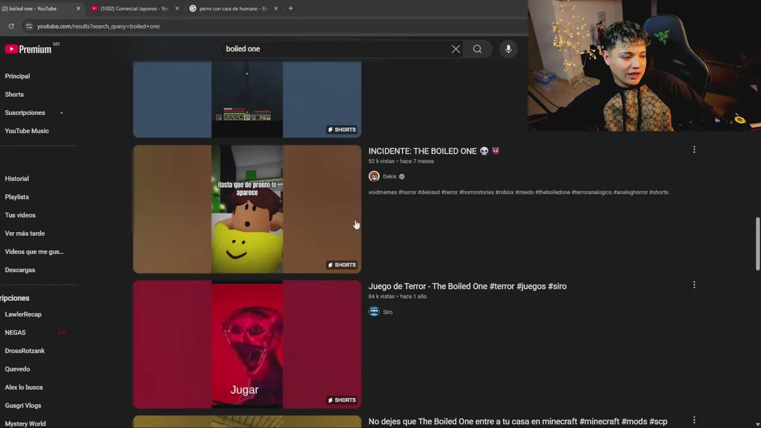
Task: Click the Siro channel avatar
Action: pos(374,311)
